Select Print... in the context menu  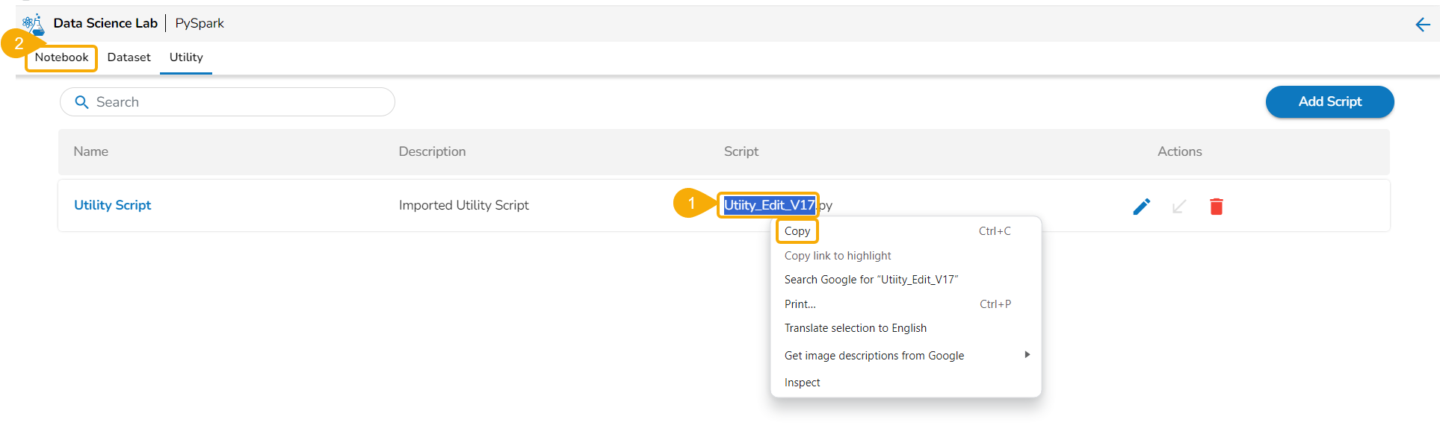tap(800, 304)
